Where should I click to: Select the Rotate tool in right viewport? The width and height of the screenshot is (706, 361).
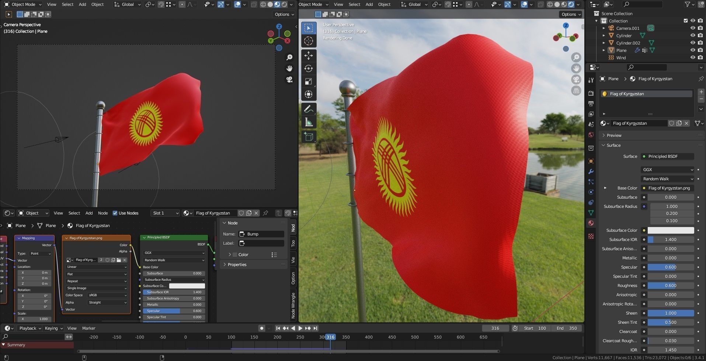[309, 68]
